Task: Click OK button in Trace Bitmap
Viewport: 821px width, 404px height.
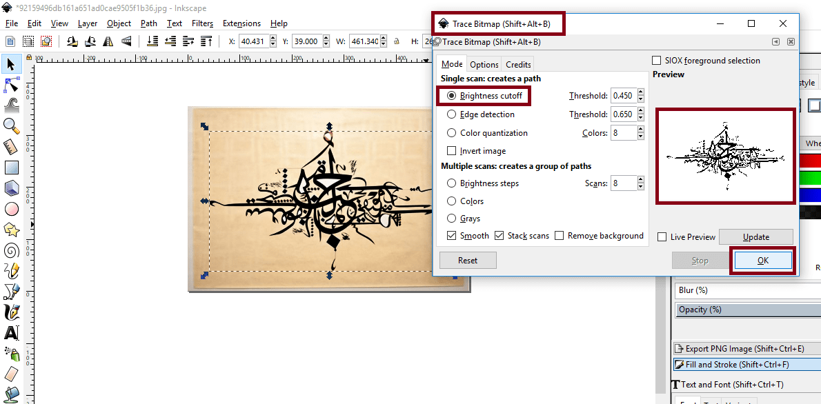Action: coord(763,260)
